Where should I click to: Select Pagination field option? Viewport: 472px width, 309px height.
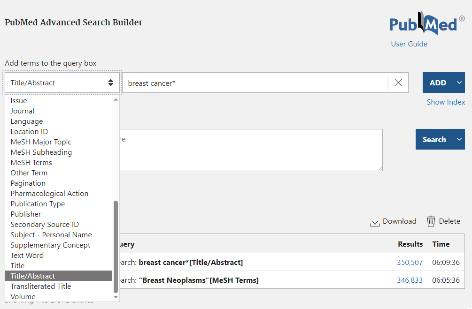click(59, 183)
